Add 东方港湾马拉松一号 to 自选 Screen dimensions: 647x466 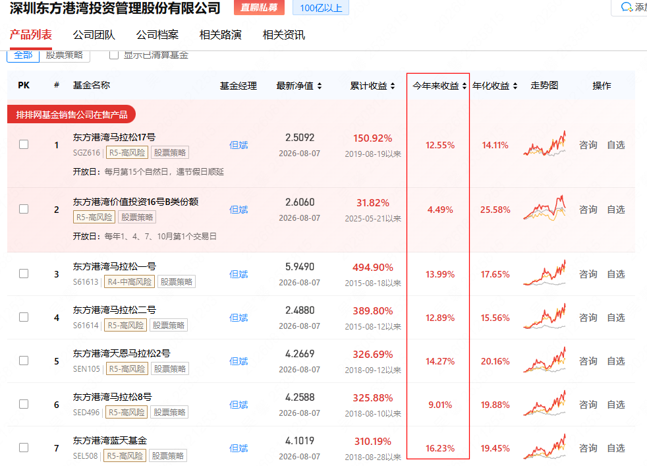click(615, 274)
